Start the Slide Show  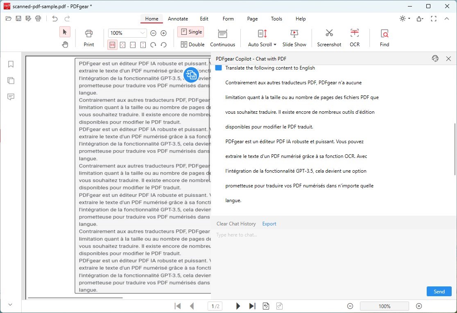[294, 38]
